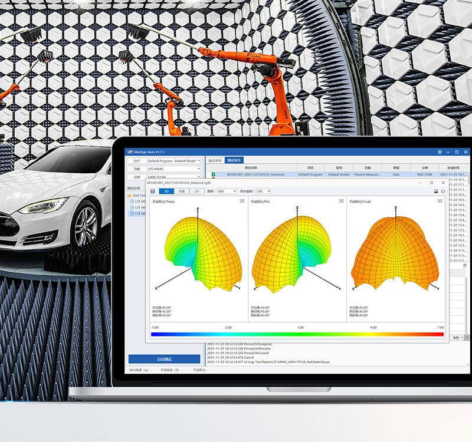
Task: Click the refresh icon in plot window
Action: [443, 192]
